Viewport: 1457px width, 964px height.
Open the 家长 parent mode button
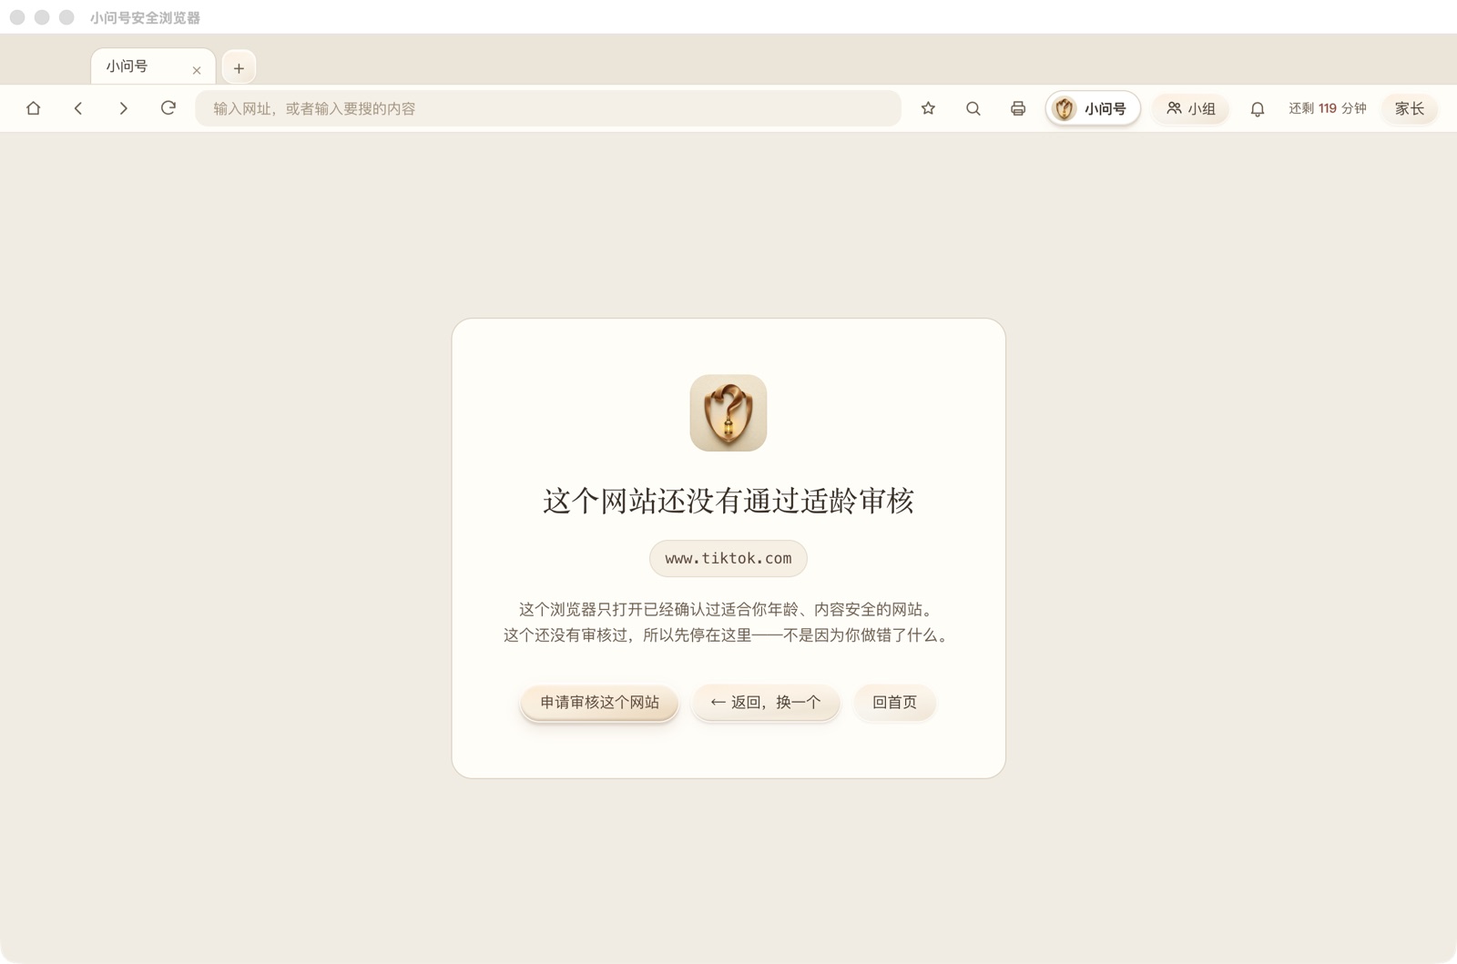(x=1410, y=108)
